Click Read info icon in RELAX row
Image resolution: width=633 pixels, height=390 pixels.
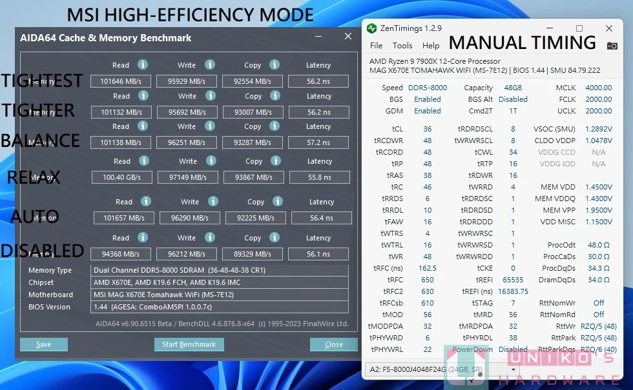[143, 161]
